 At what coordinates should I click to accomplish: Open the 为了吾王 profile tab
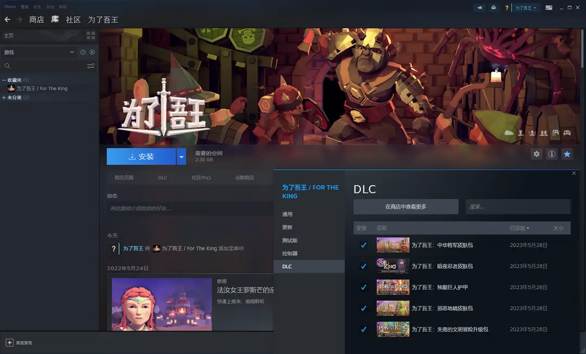(103, 20)
